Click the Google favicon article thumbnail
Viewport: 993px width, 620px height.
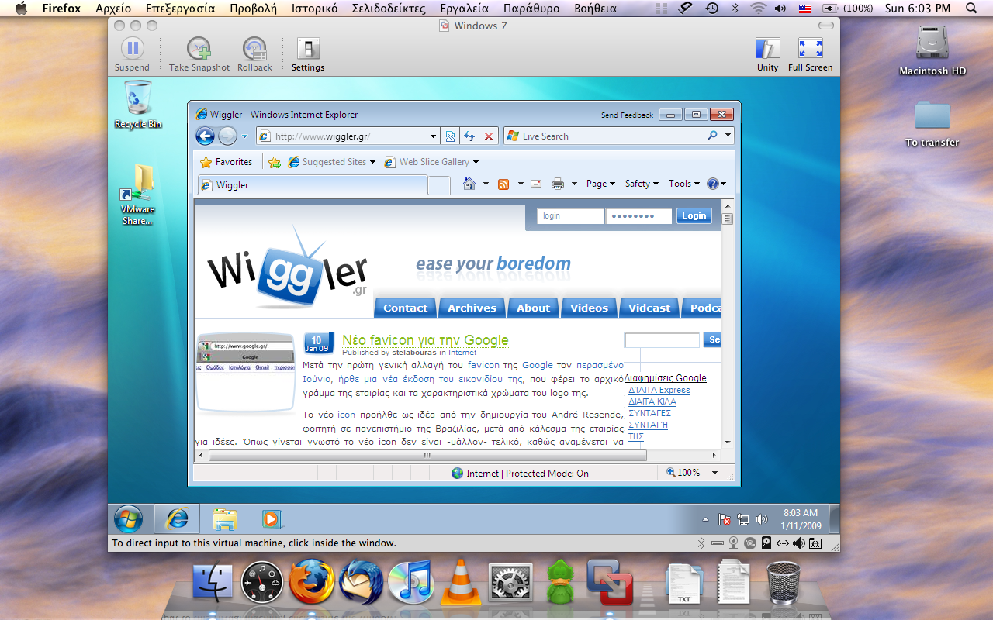[246, 374]
